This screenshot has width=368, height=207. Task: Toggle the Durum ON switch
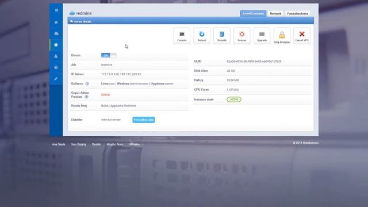click(x=109, y=55)
